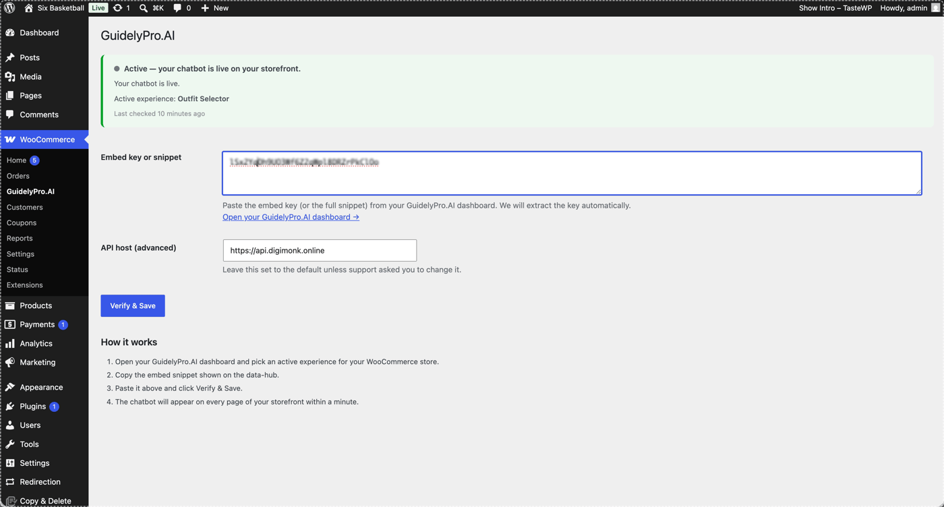Click the Redirection icon in sidebar
This screenshot has height=507, width=944.
click(x=10, y=482)
